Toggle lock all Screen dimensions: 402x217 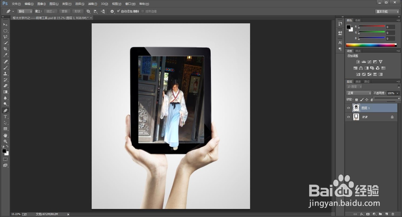pyautogui.click(x=371, y=99)
